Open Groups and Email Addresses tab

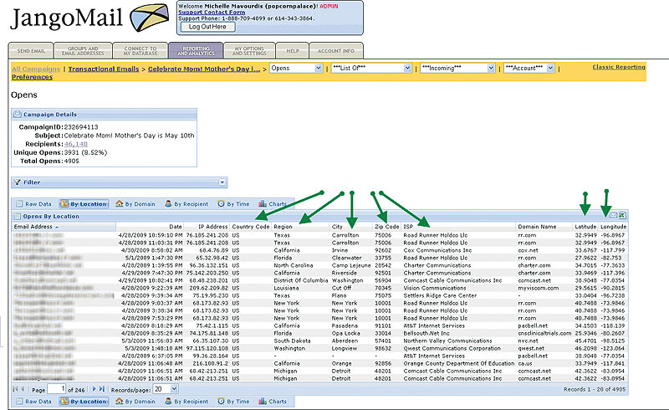click(x=83, y=51)
